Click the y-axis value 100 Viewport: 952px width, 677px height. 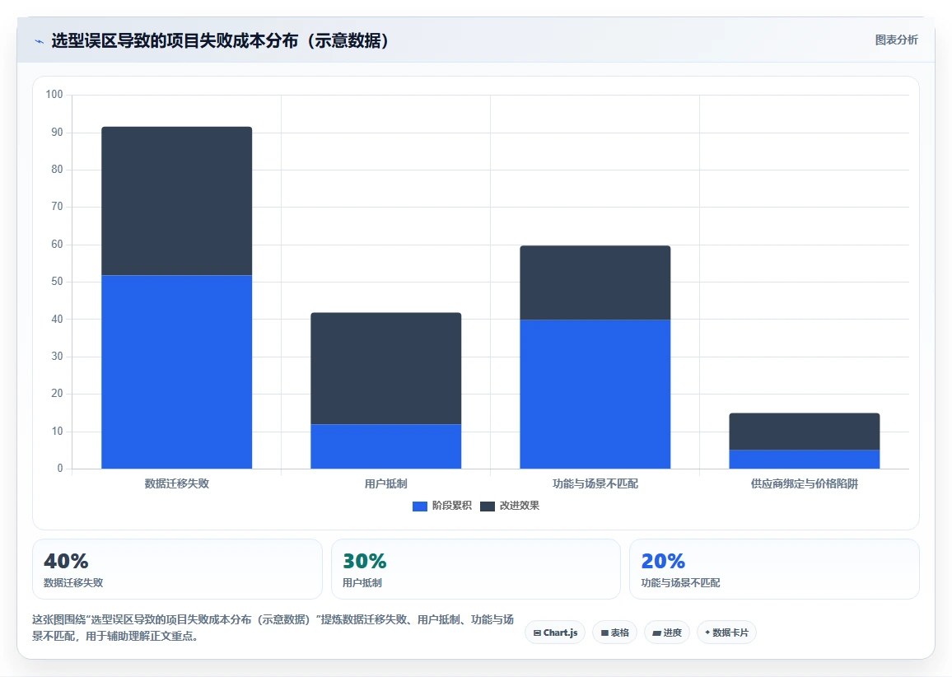pos(54,94)
